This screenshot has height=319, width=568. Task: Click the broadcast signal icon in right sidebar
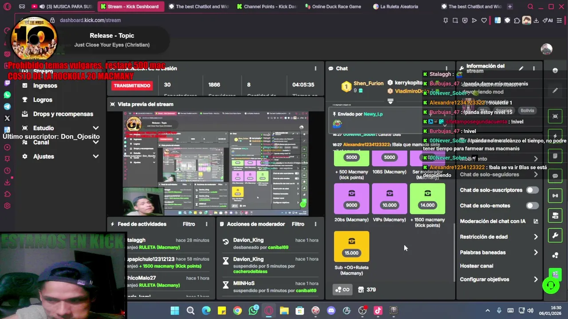(555, 195)
